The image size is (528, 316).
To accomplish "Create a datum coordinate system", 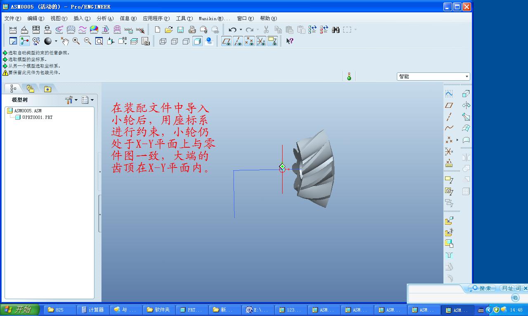I will (x=449, y=151).
